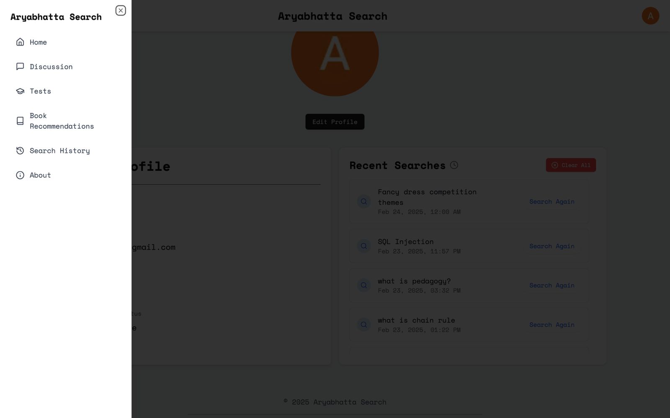Open the About menu item

tap(66, 175)
